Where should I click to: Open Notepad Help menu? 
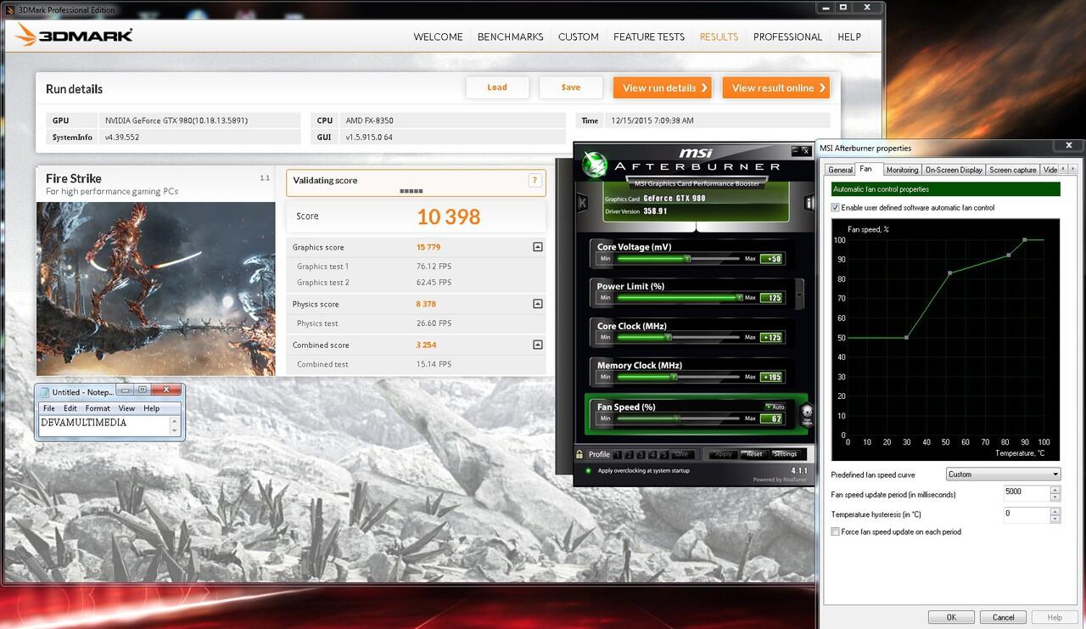pyautogui.click(x=151, y=408)
